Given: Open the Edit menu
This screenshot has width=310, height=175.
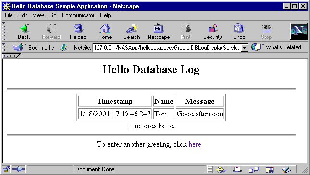Looking at the screenshot, I should pyautogui.click(x=23, y=15).
